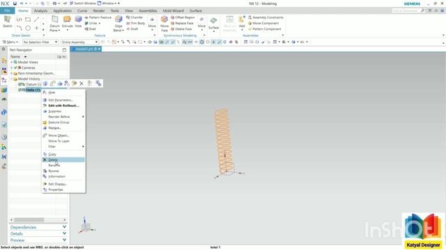Click the Unite command

tap(91, 23)
